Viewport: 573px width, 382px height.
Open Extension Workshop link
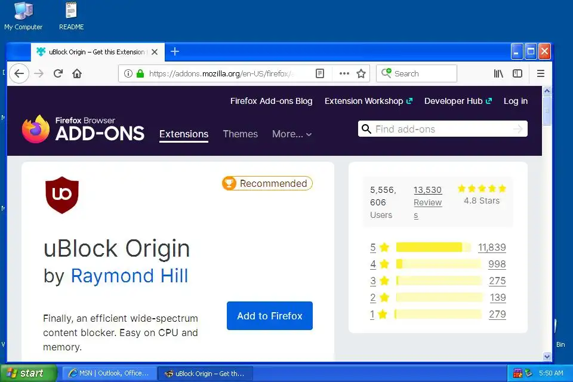(368, 101)
